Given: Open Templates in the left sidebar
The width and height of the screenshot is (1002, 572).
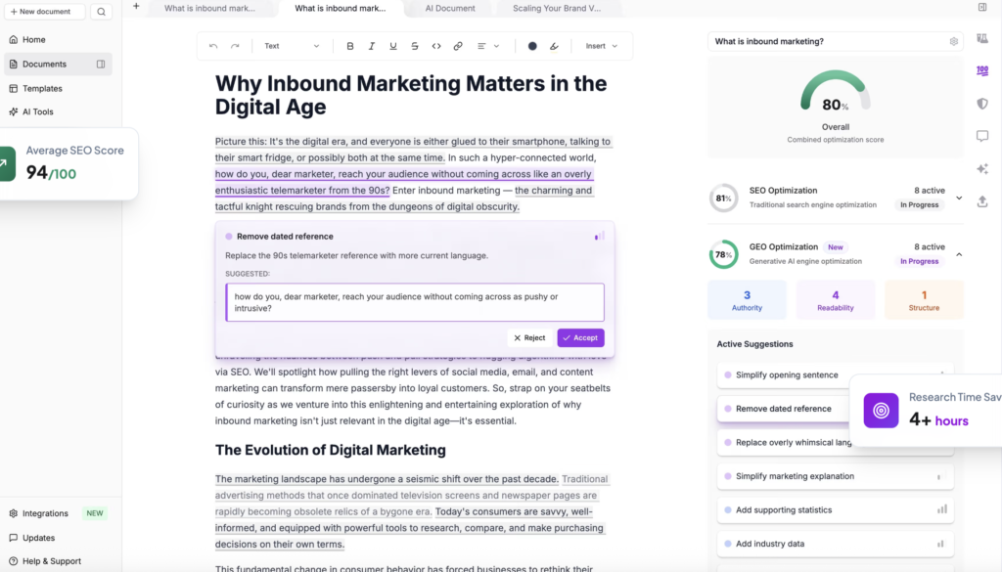Looking at the screenshot, I should pos(42,88).
